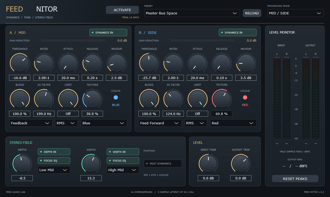Open the Master Bus Space preset dropdown
The height and width of the screenshot is (197, 330).
[192, 13]
